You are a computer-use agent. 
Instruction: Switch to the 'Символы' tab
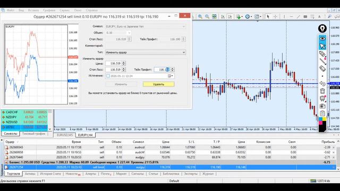tap(11, 134)
